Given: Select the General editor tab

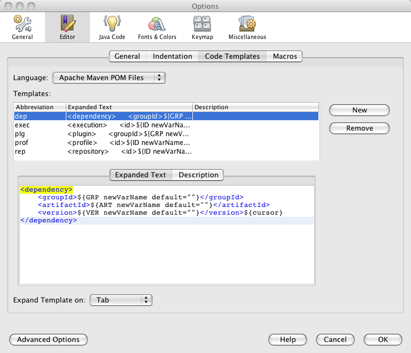Looking at the screenshot, I should [x=127, y=56].
